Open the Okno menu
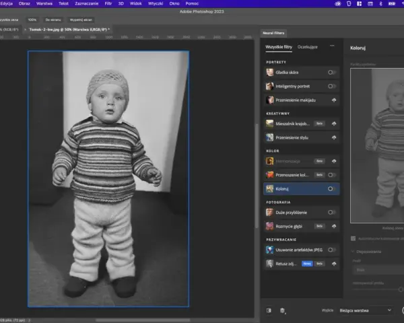404x323 pixels. click(174, 3)
